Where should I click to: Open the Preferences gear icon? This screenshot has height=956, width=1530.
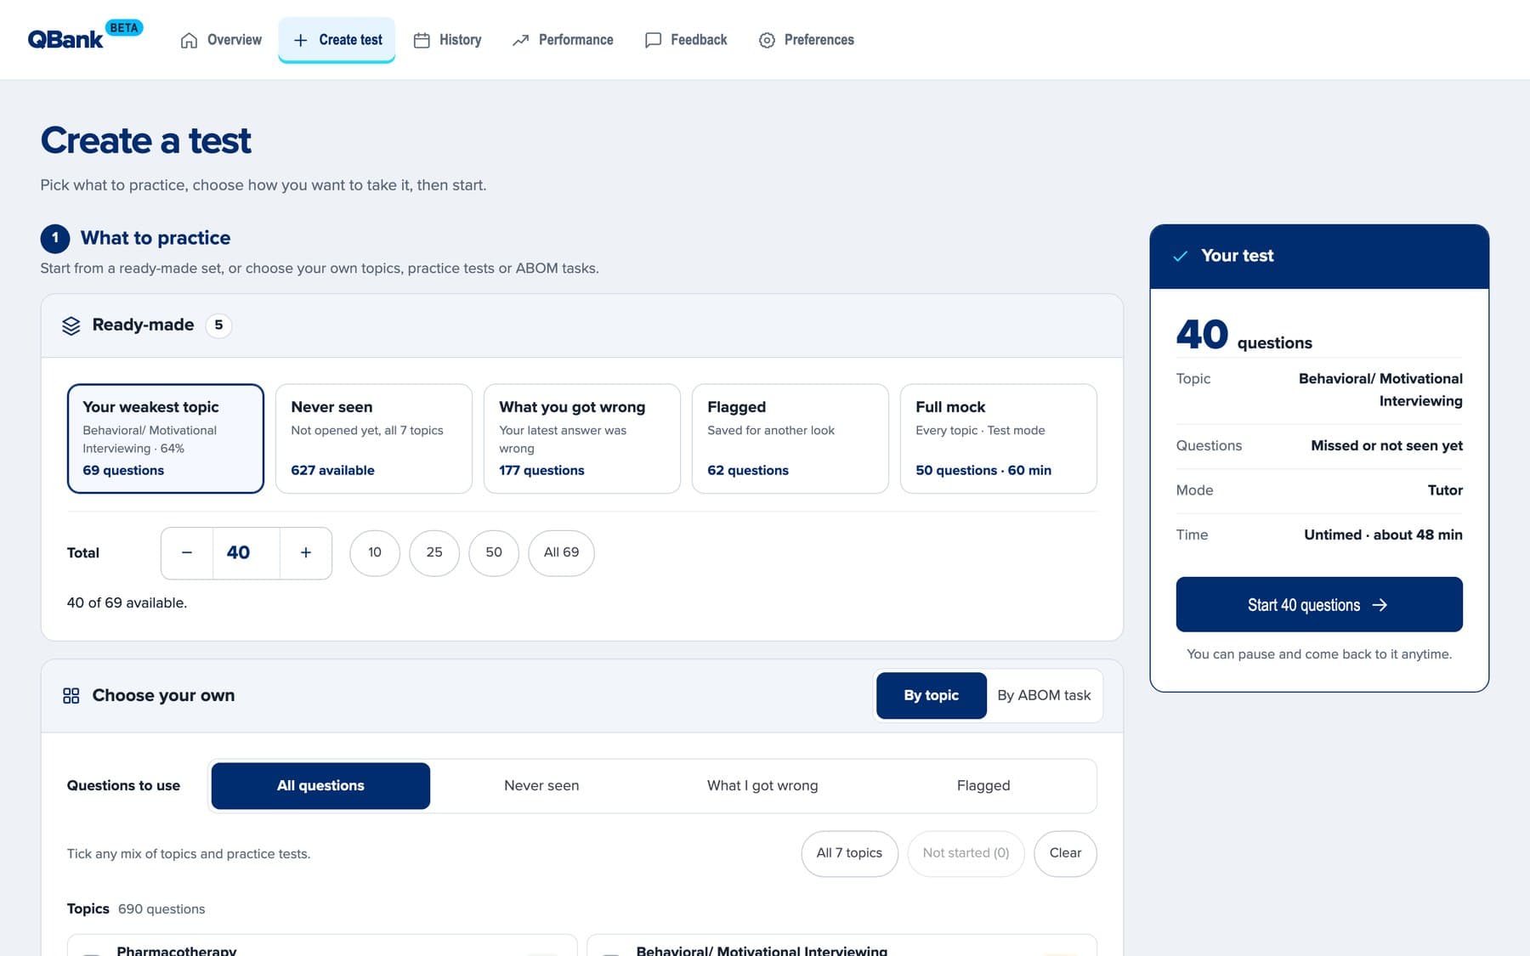tap(767, 40)
